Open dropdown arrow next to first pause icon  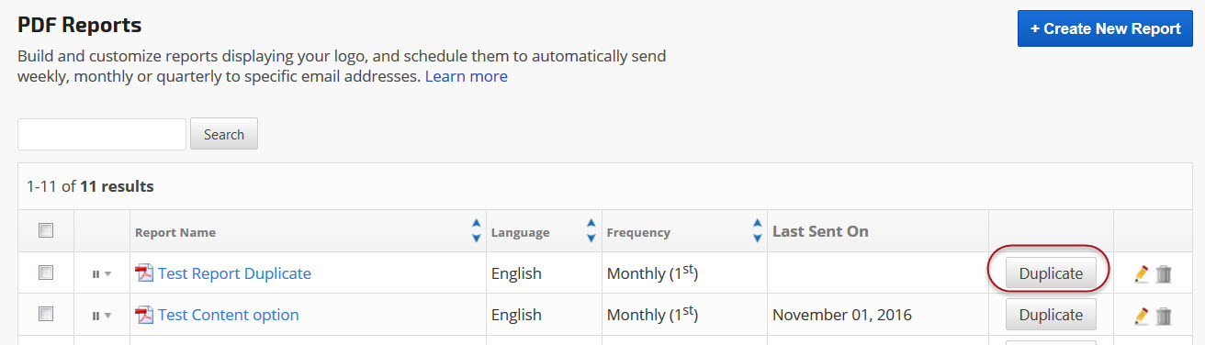[x=107, y=273]
